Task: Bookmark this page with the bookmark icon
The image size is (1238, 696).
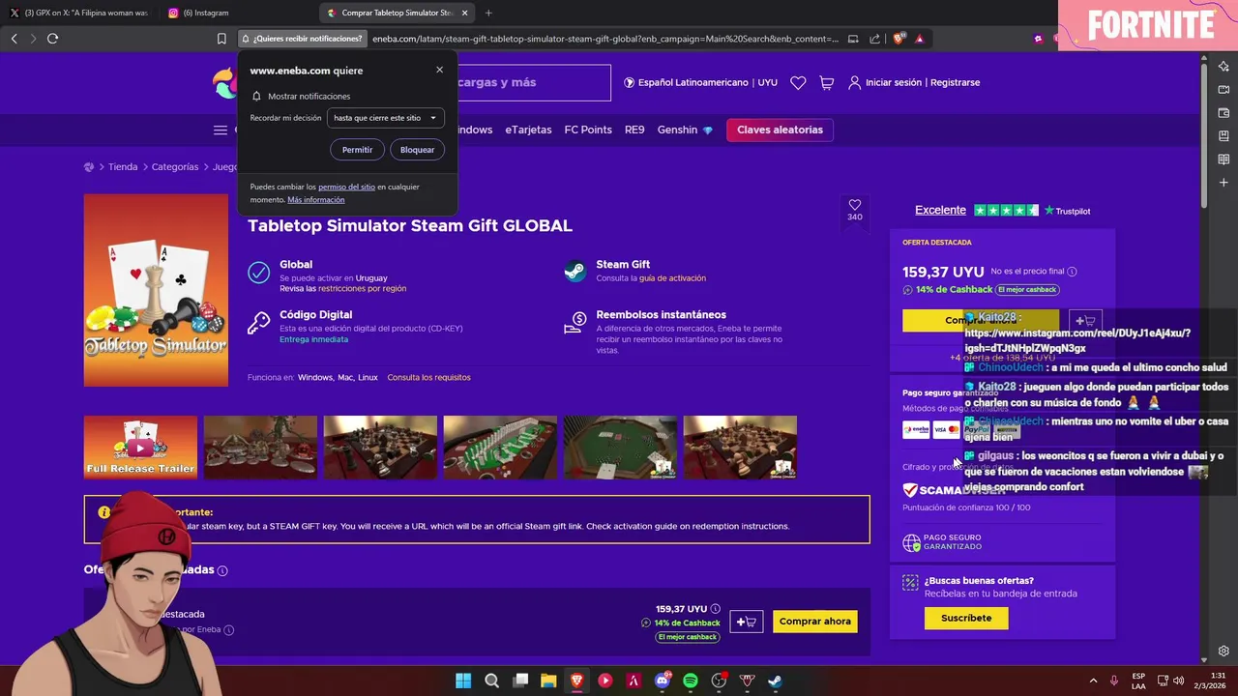Action: point(221,39)
